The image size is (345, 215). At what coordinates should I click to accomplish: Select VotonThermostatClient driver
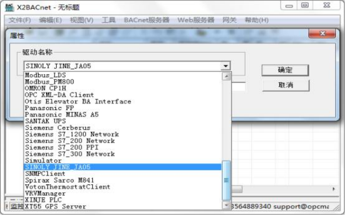[x=123, y=187]
